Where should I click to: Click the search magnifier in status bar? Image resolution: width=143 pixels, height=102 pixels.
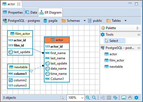(62, 98)
